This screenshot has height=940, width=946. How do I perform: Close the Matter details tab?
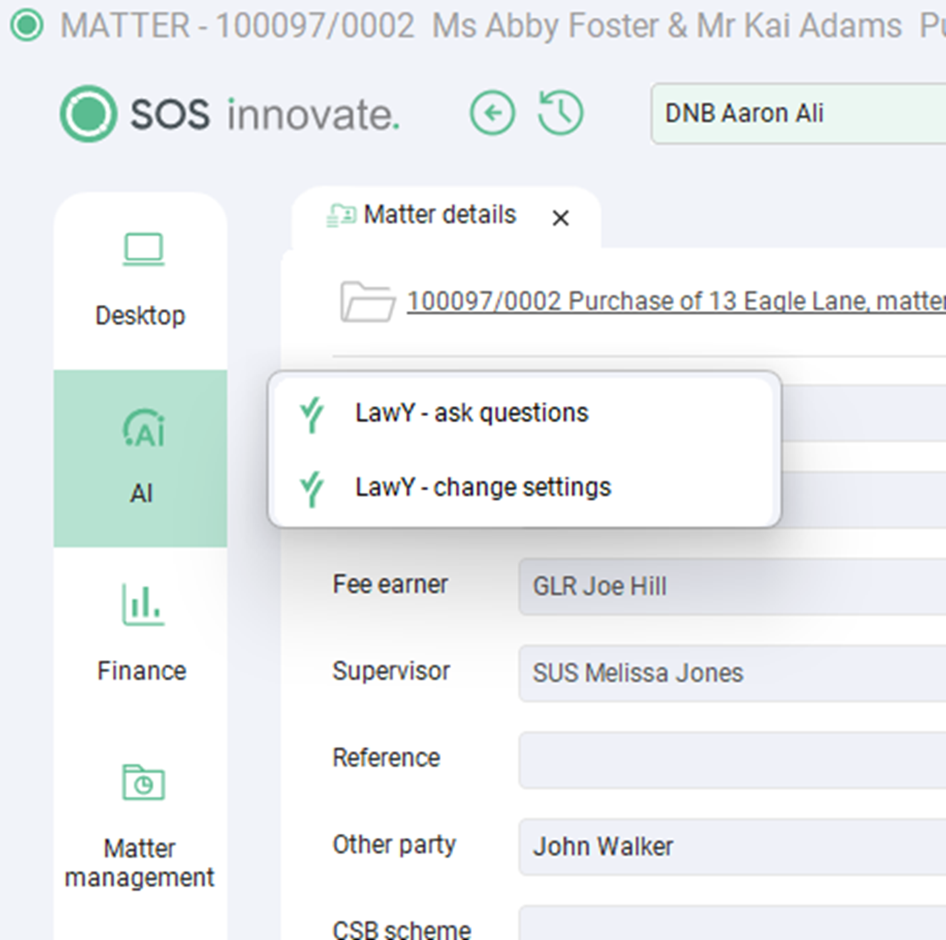[x=561, y=218]
